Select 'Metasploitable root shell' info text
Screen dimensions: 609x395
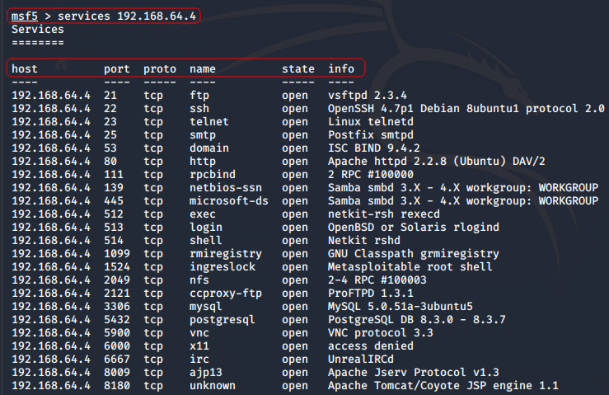[410, 267]
